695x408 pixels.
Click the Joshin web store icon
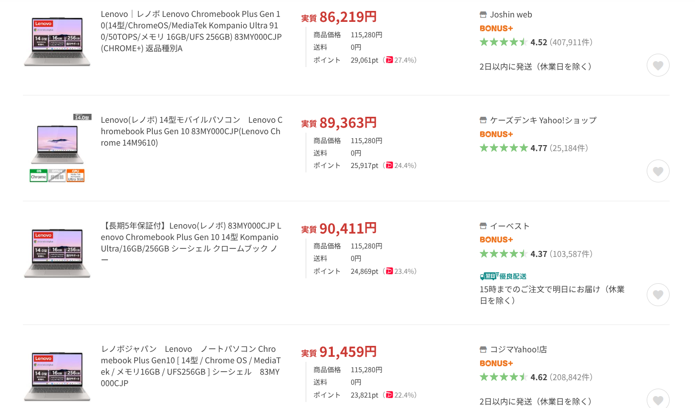coord(483,15)
